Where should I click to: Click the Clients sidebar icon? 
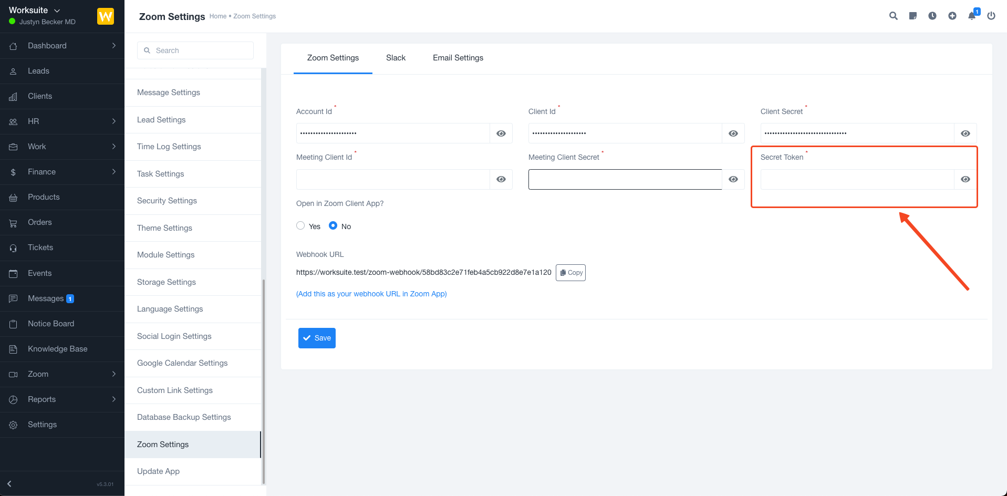pos(13,96)
